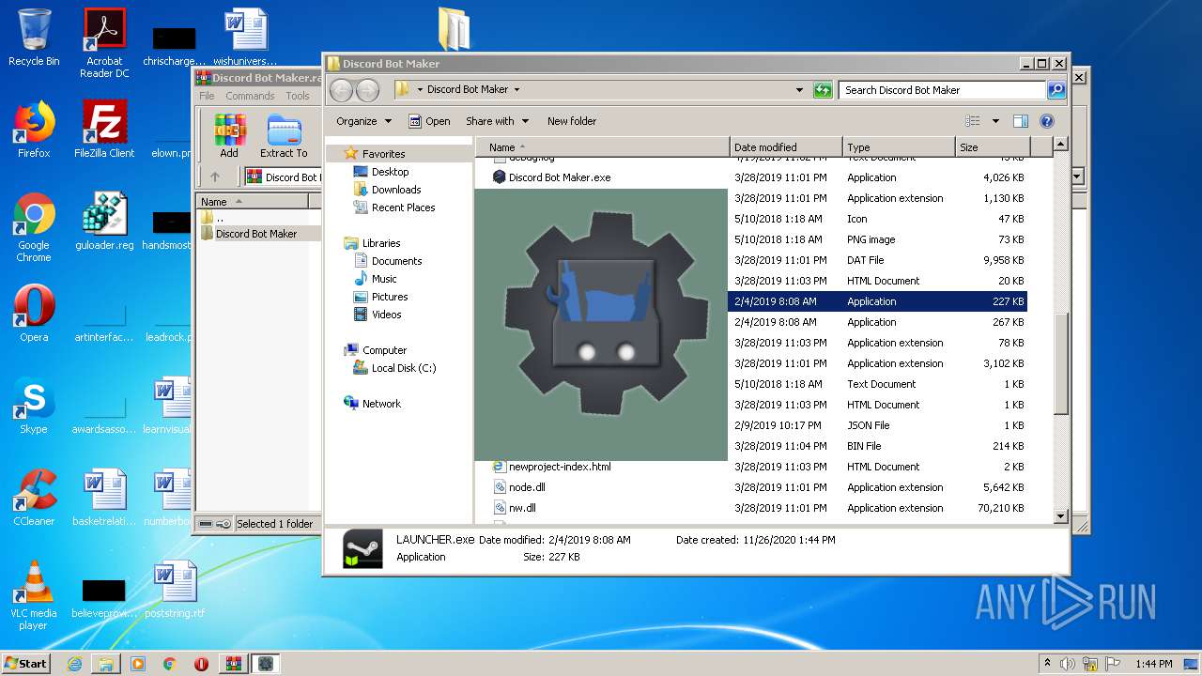The width and height of the screenshot is (1202, 676).
Task: Open Explorer help icon
Action: pos(1047,121)
